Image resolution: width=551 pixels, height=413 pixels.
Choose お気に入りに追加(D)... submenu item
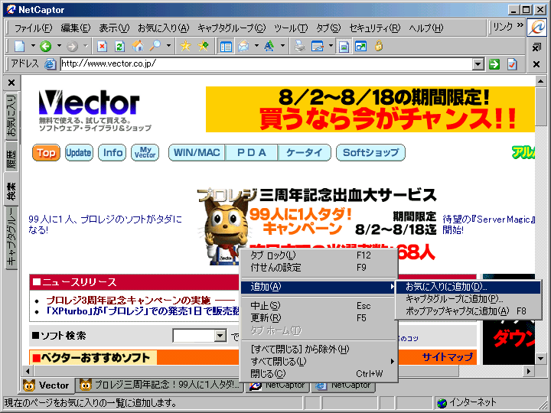pyautogui.click(x=468, y=287)
